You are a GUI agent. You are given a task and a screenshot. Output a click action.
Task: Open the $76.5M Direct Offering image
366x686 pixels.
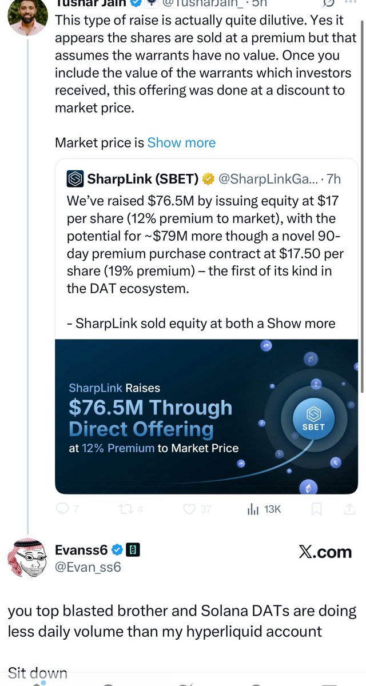pyautogui.click(x=206, y=416)
